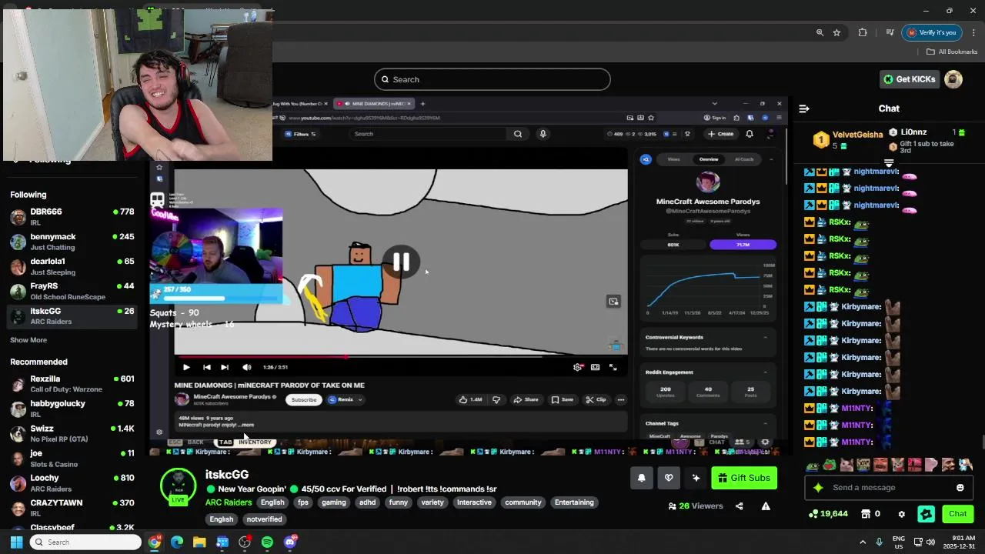Click the teal star badge icon near Chat
This screenshot has width=985, height=554.
click(927, 514)
